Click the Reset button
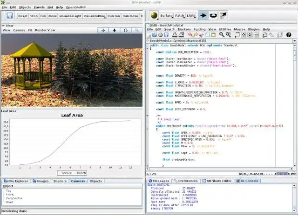The image size is (298, 215). click(23, 16)
